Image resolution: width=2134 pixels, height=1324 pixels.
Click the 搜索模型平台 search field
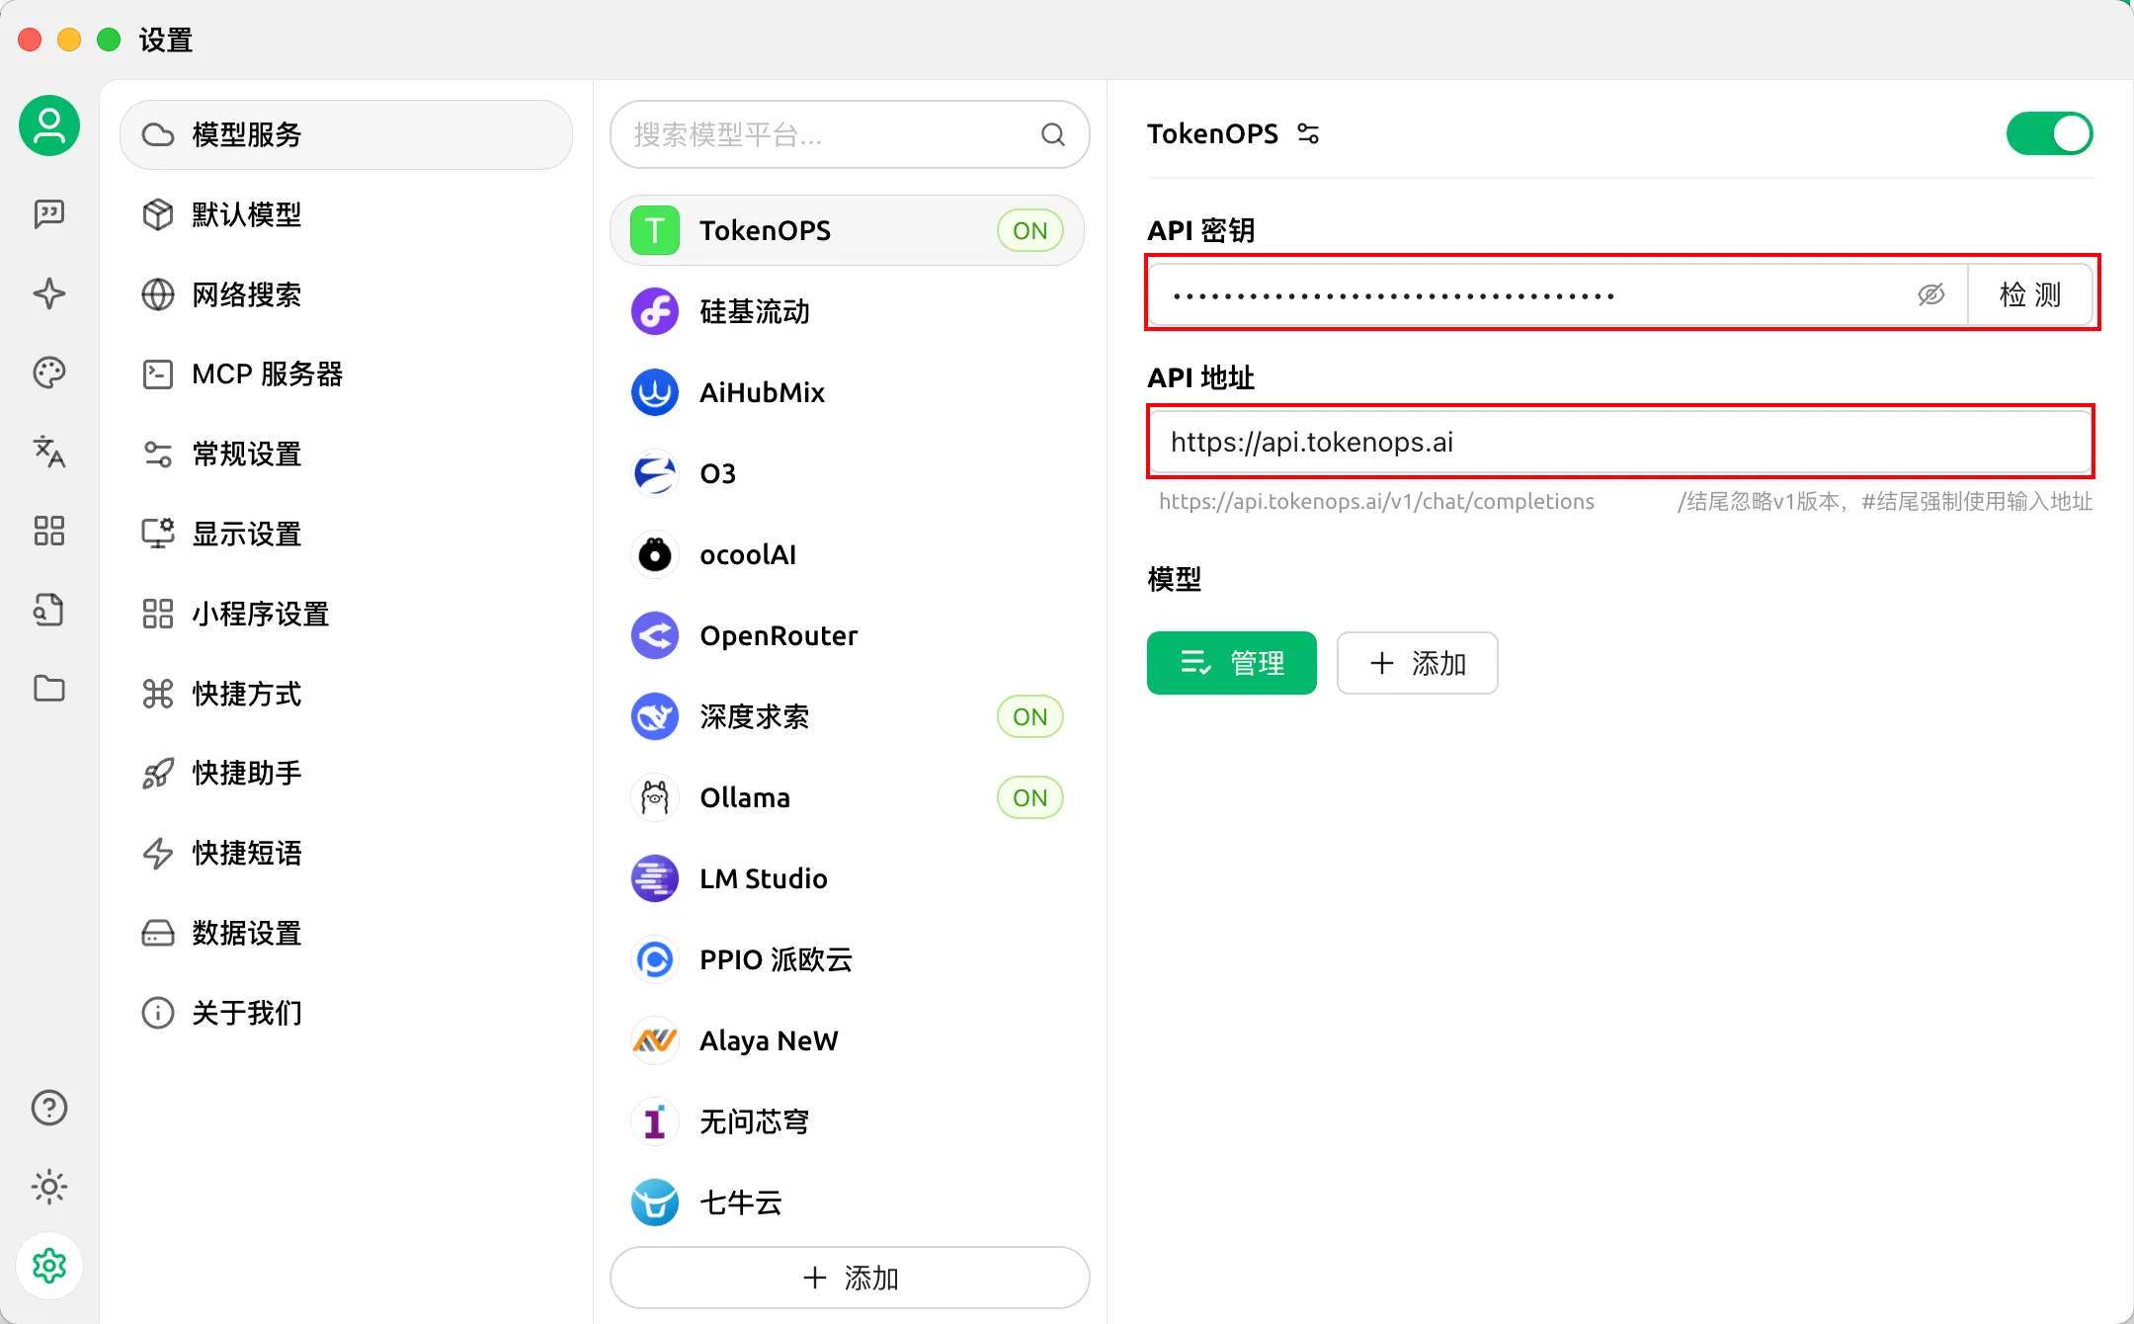coord(830,134)
